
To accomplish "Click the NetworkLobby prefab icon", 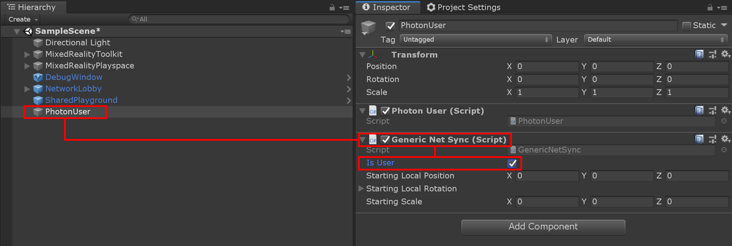I will coord(38,89).
